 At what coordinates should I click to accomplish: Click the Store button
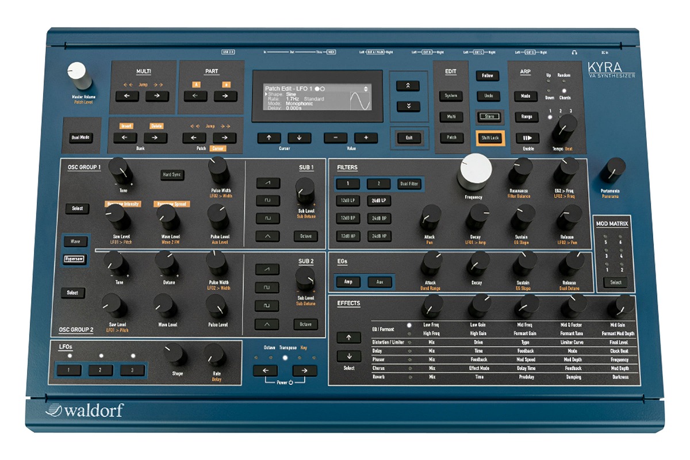point(489,116)
